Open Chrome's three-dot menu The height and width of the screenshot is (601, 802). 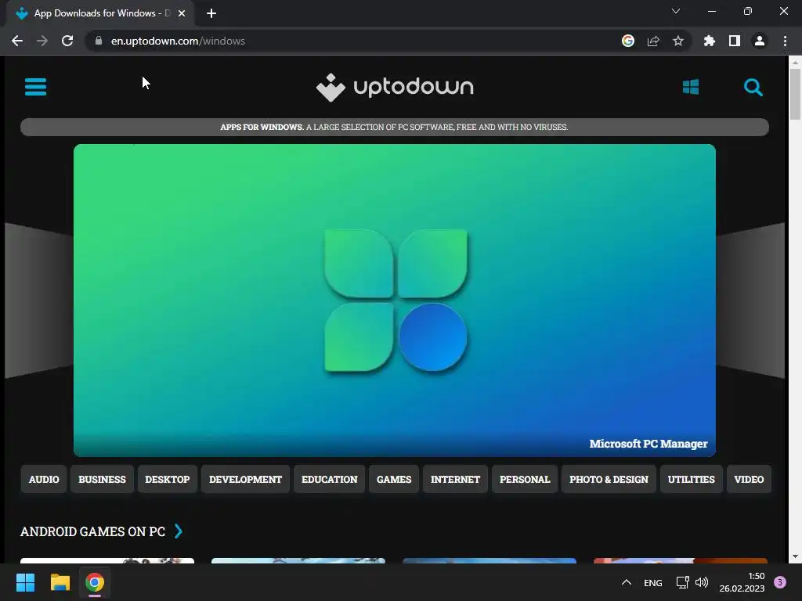[x=785, y=41]
